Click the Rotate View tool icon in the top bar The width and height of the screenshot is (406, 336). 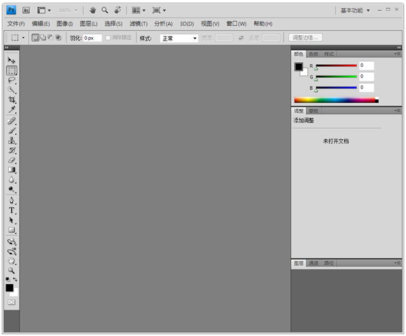(118, 10)
